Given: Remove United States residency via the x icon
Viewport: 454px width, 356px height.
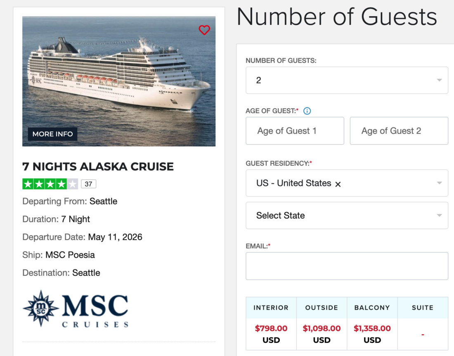Looking at the screenshot, I should pos(338,184).
